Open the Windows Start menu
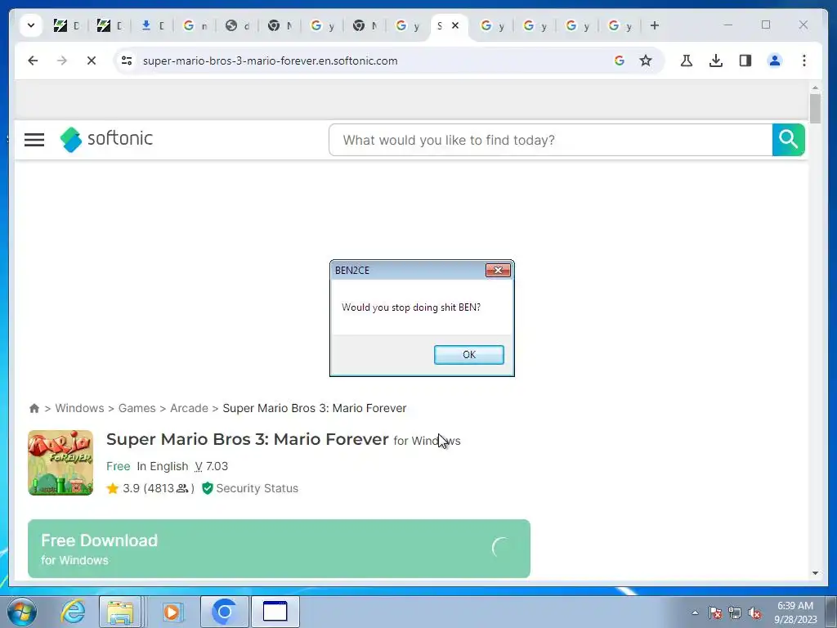Screen dimensions: 837x628 (x=22, y=612)
